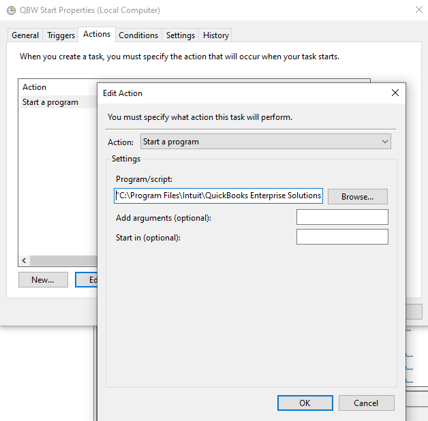Open the Triggers tab
The width and height of the screenshot is (428, 421).
click(61, 35)
